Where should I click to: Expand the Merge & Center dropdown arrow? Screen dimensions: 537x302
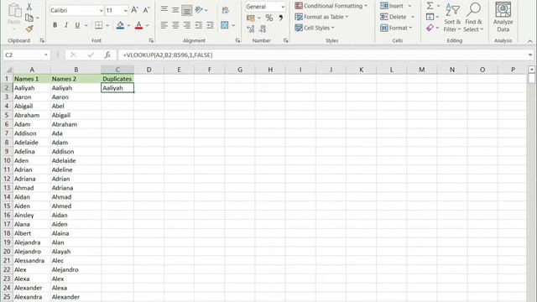233,25
